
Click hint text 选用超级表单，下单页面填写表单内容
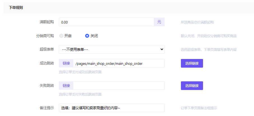click(x=209, y=50)
